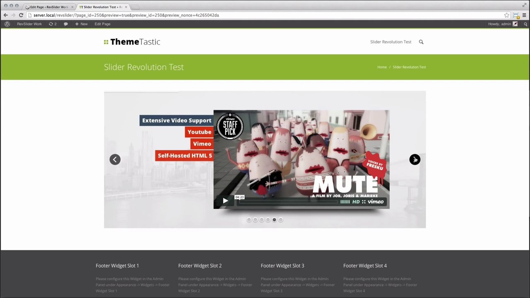Screen dimensions: 530x298
Task: Click the + New admin bar item
Action: (81, 24)
